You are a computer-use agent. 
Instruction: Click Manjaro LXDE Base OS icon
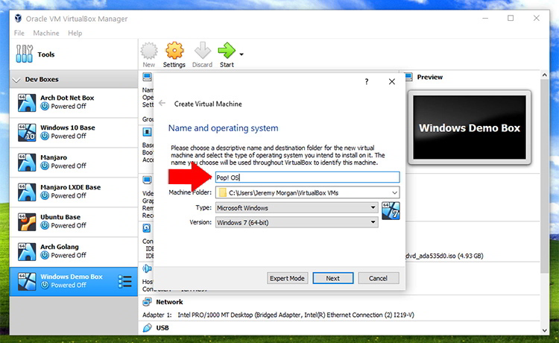click(x=27, y=192)
